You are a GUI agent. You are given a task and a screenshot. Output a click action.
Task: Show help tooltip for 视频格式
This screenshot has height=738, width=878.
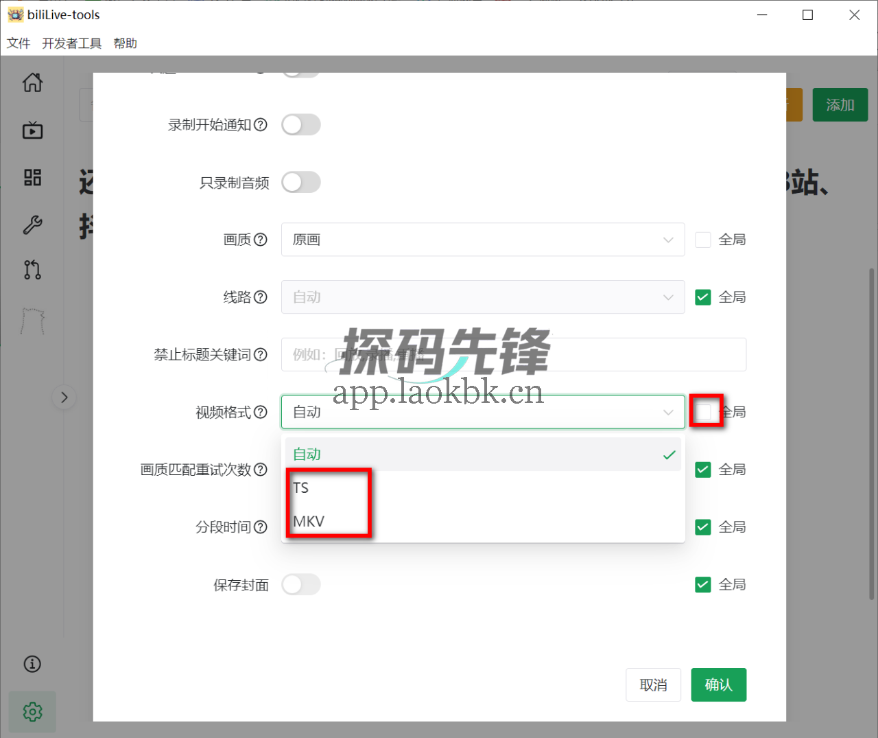click(261, 412)
